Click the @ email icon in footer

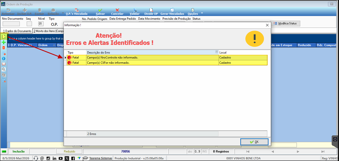pos(42,158)
